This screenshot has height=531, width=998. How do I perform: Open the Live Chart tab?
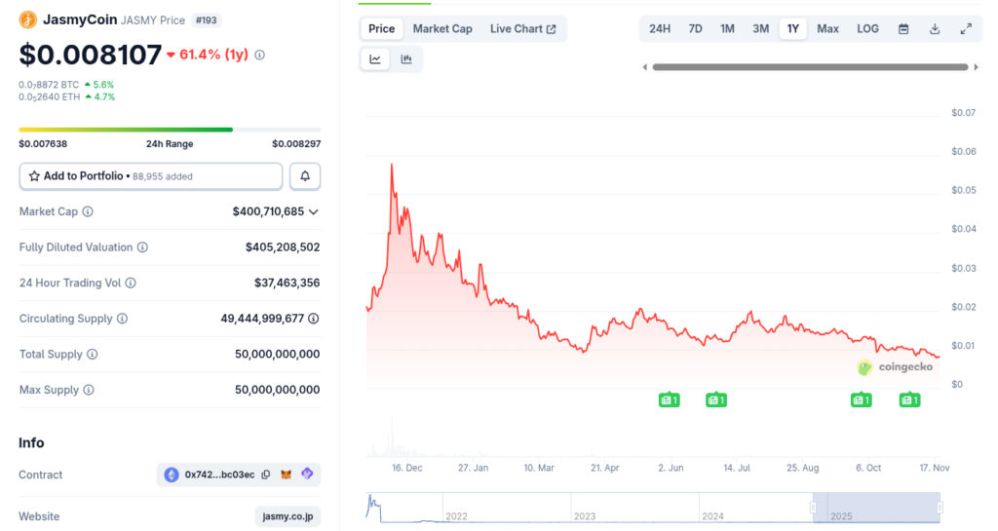[x=522, y=29]
